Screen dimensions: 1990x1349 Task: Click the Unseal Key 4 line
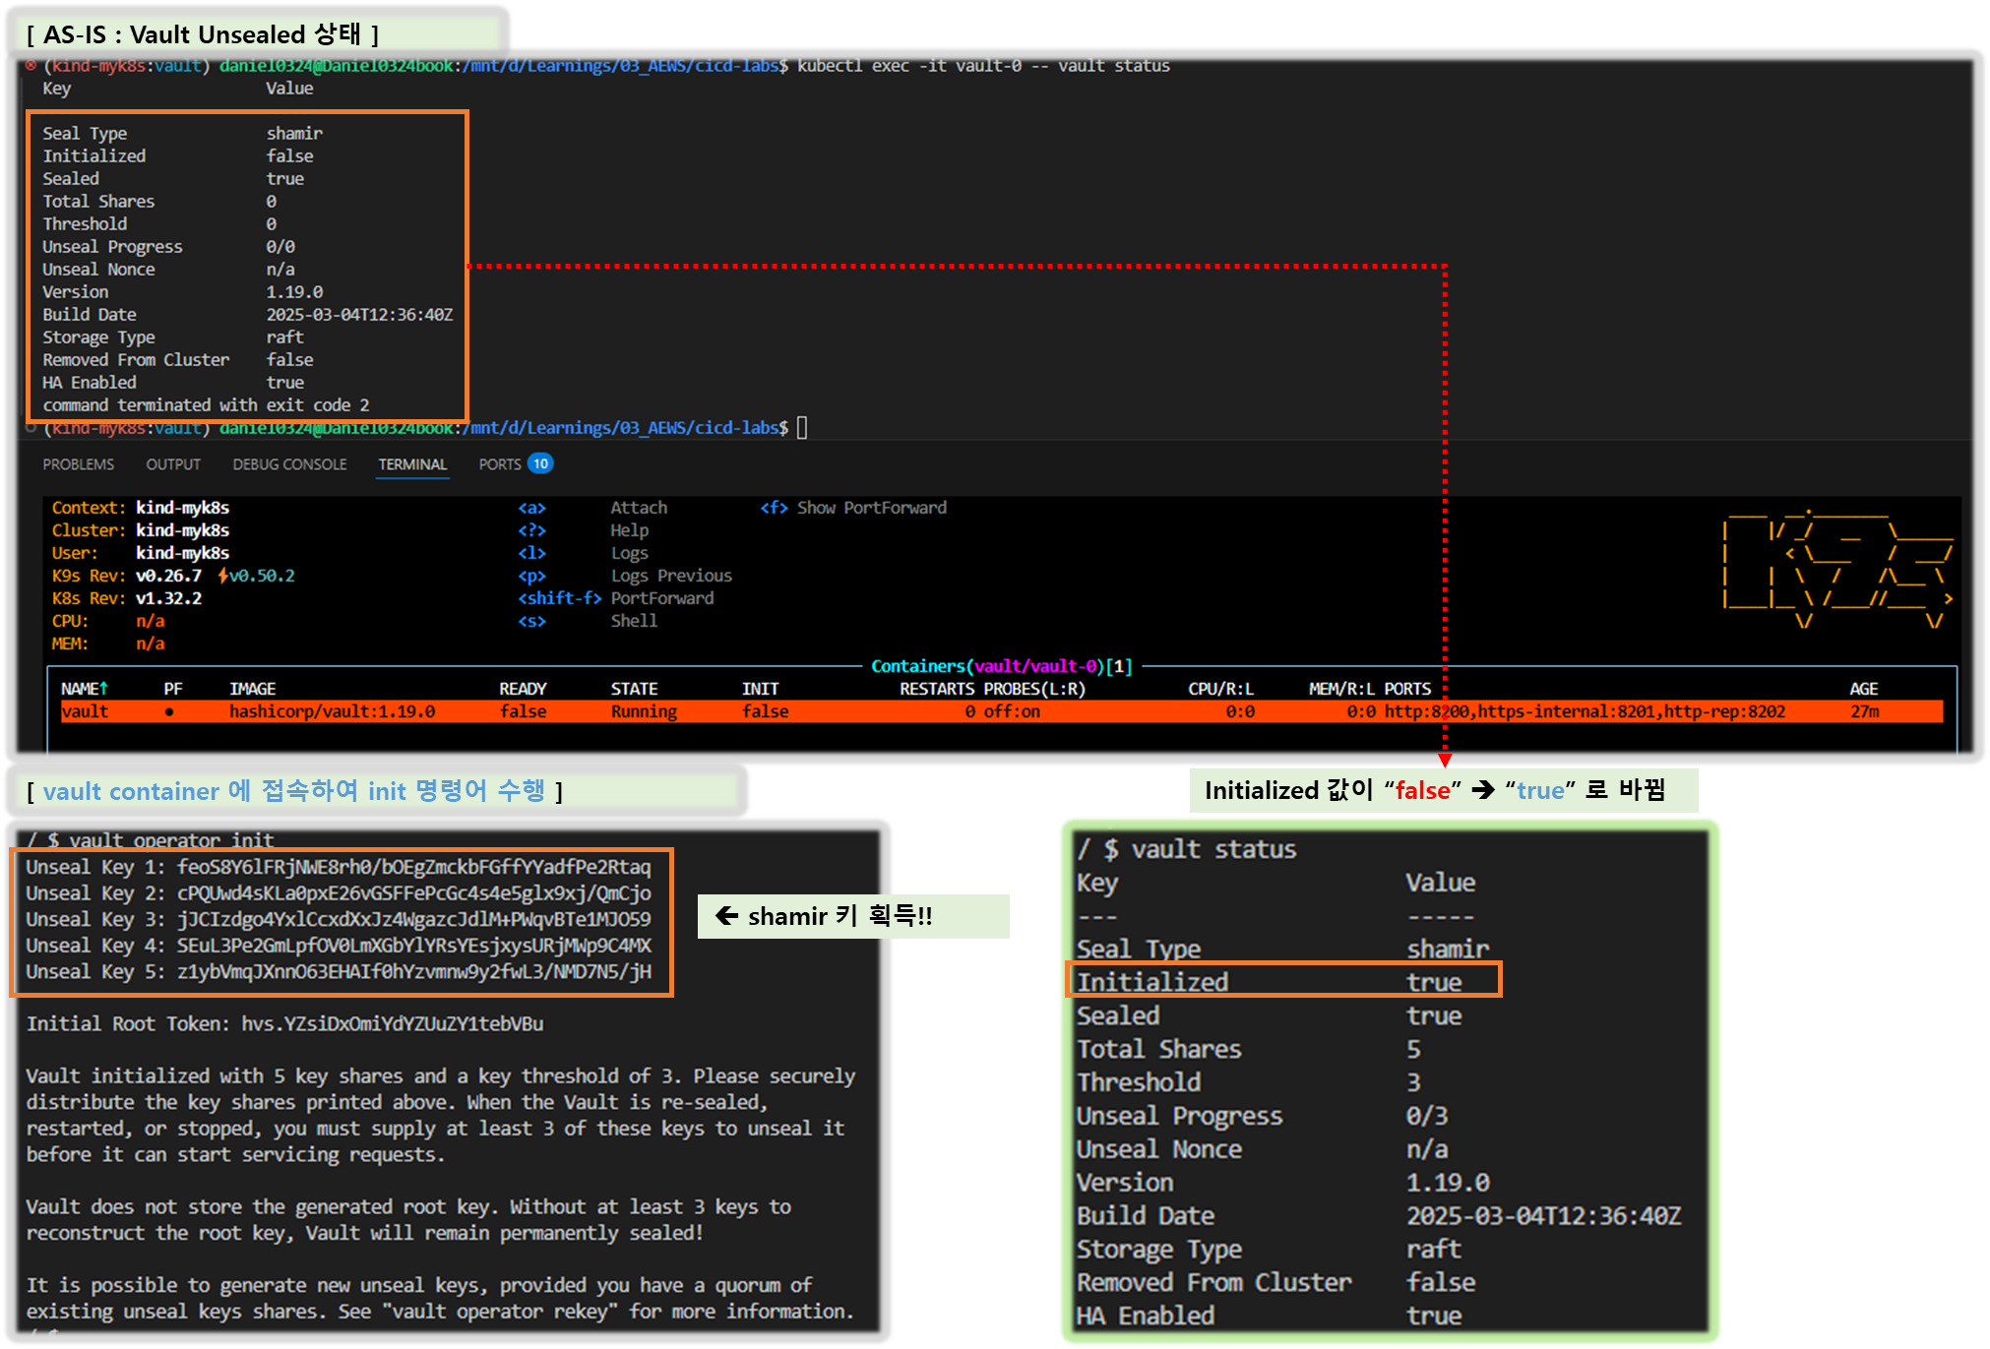pyautogui.click(x=339, y=946)
